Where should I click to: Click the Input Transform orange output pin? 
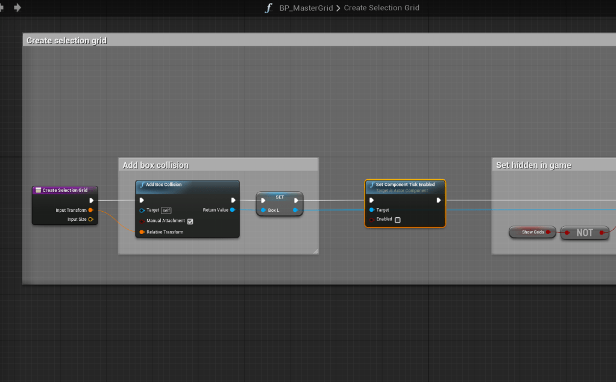pos(90,210)
